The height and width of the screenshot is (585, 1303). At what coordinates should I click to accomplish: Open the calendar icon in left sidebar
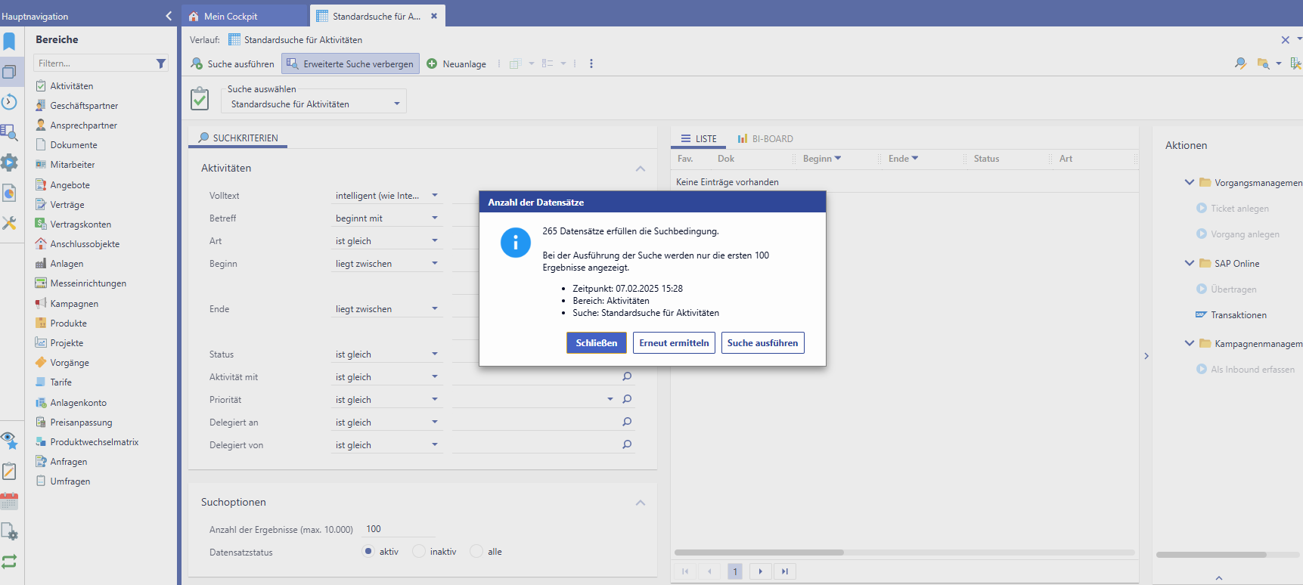(9, 501)
